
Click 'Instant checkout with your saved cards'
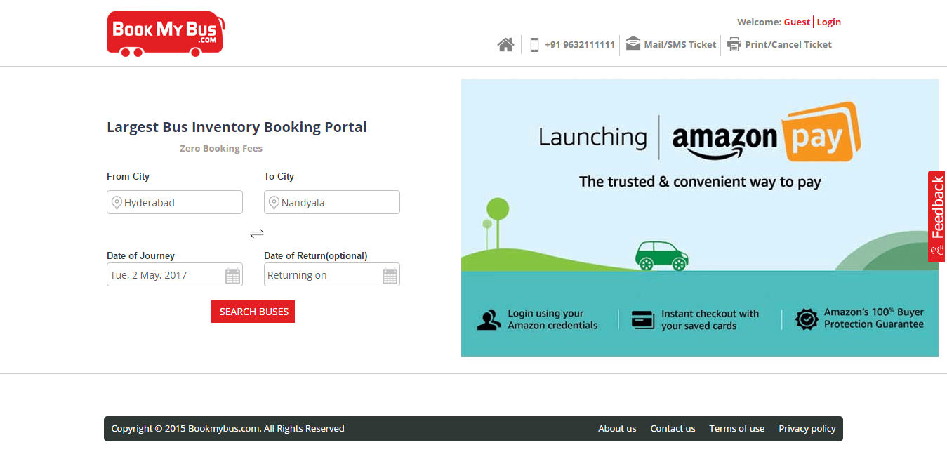(x=710, y=319)
